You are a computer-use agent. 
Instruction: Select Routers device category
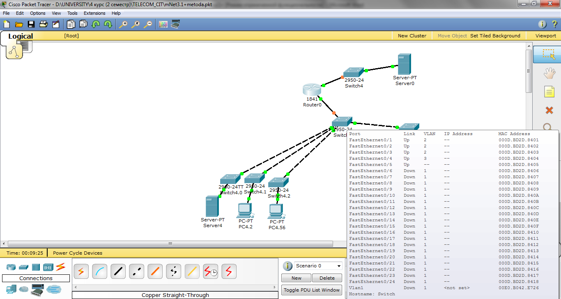pos(11,267)
